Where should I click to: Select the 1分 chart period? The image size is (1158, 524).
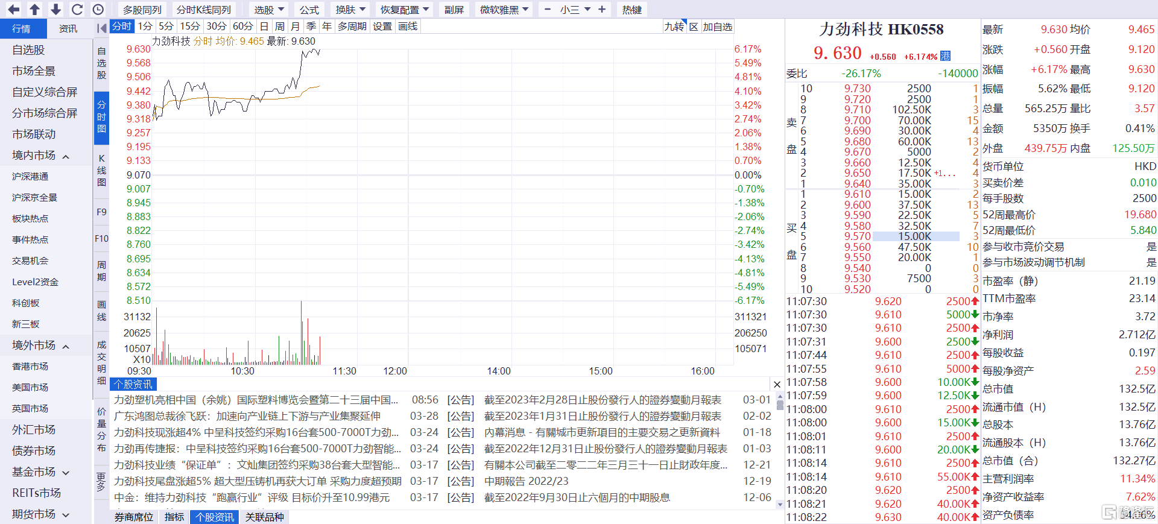click(x=145, y=27)
